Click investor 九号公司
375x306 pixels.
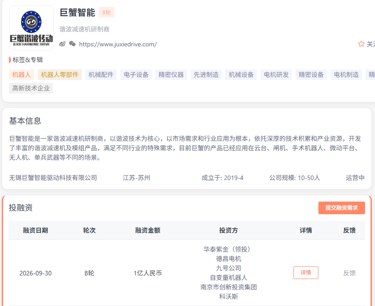(229, 268)
